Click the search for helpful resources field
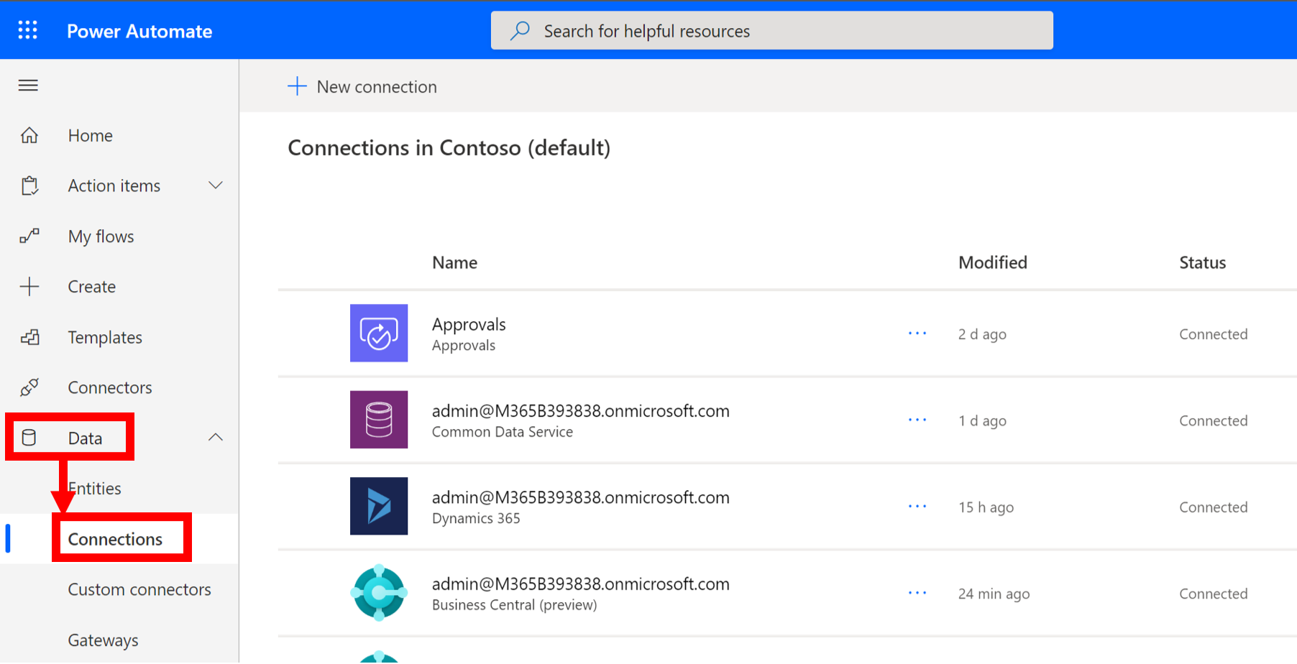The width and height of the screenshot is (1297, 664). (x=772, y=30)
